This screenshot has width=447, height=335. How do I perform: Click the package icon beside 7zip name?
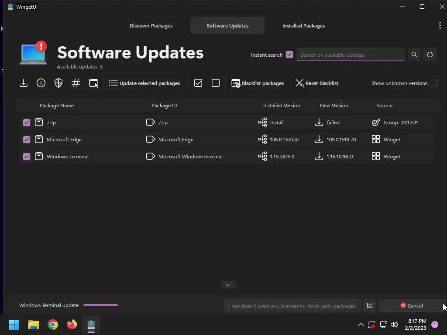coord(39,123)
